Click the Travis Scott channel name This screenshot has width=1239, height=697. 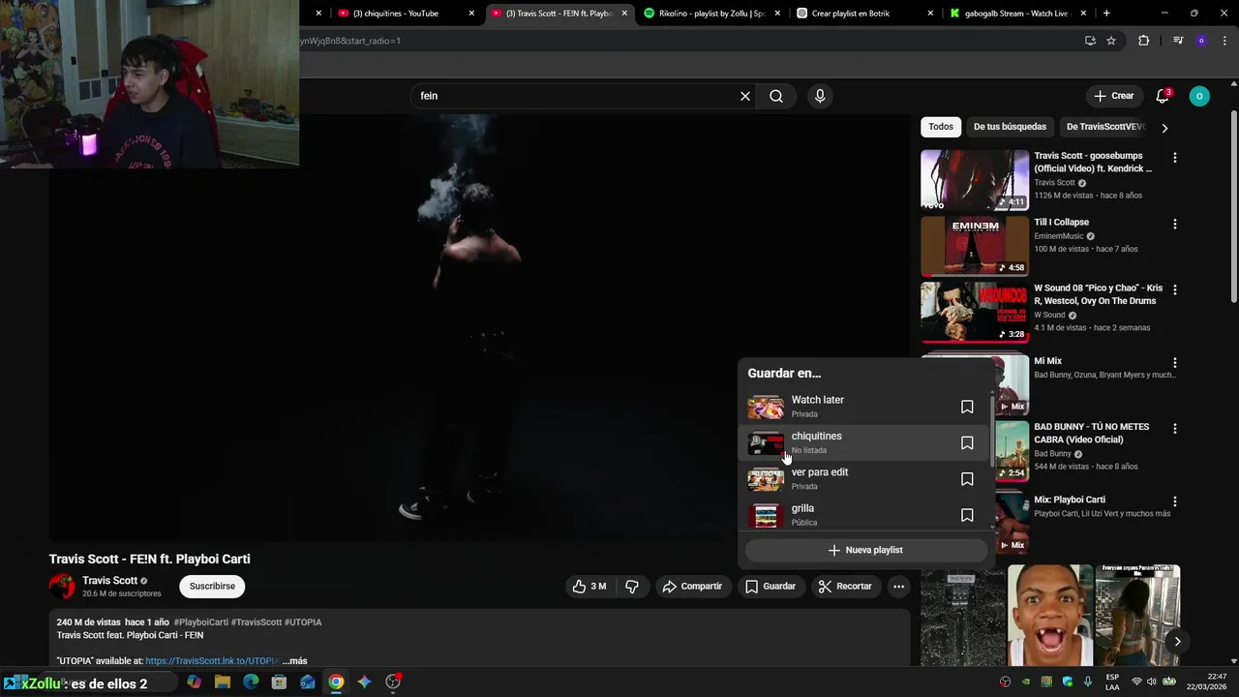(x=109, y=581)
